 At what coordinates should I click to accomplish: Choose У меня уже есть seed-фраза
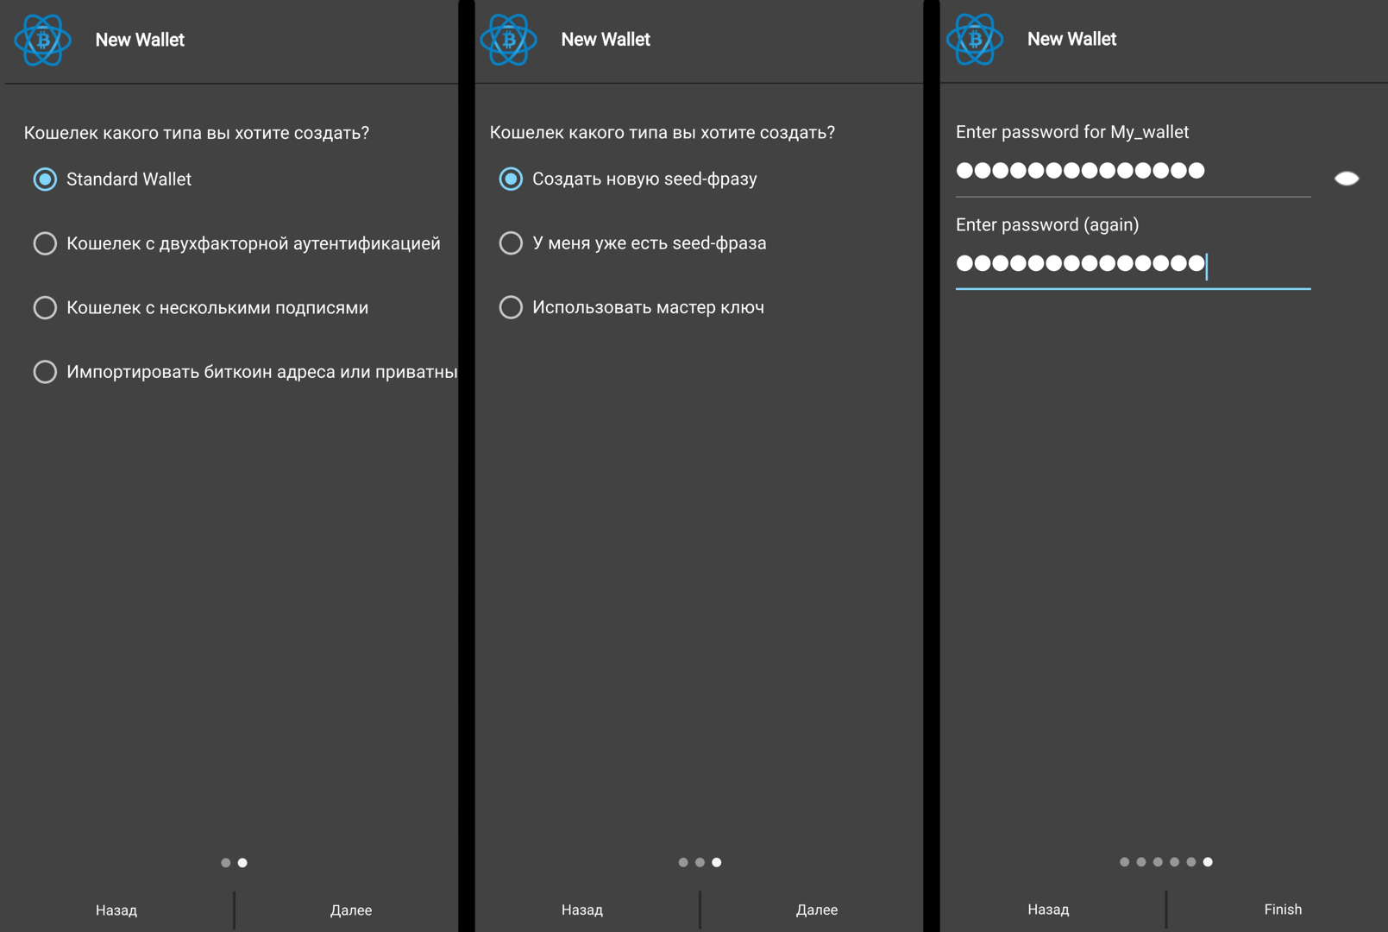[x=511, y=243]
